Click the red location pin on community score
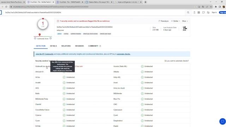Image resolution: width=226 pixels, height=127 pixels. pyautogui.click(x=40, y=35)
